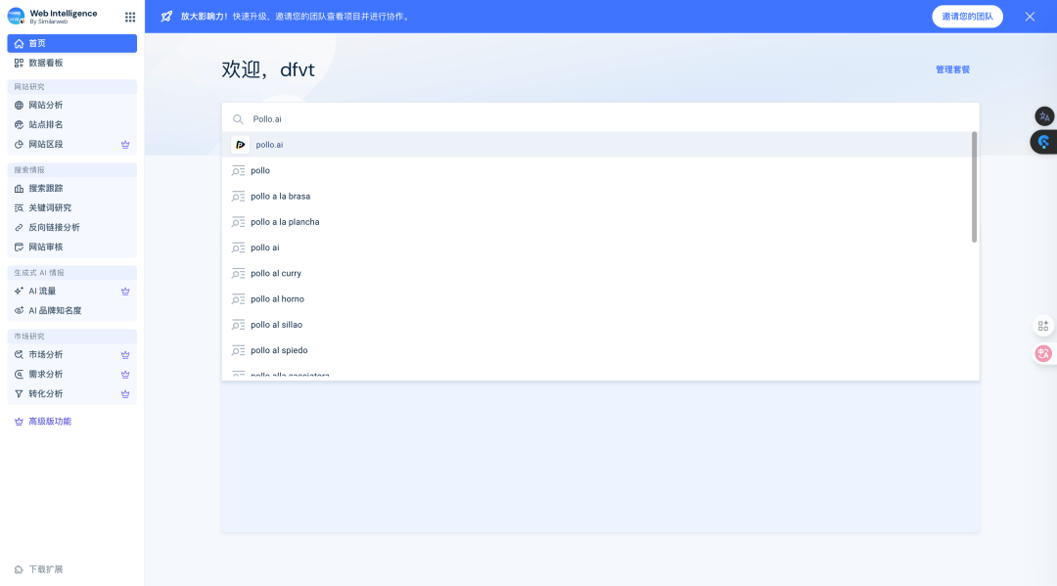Open 高级版功能 premium features link

coord(43,421)
